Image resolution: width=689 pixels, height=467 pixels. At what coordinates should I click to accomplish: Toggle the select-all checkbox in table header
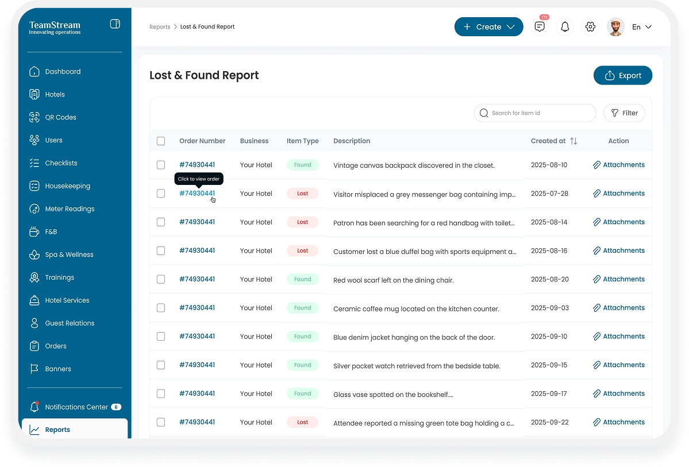tap(161, 141)
